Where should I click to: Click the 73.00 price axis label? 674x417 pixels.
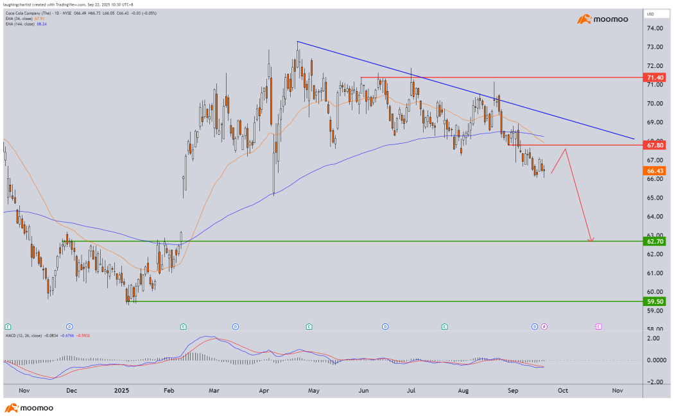pos(655,47)
